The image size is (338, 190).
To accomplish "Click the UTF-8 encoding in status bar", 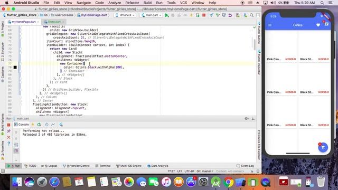I will (x=190, y=171).
